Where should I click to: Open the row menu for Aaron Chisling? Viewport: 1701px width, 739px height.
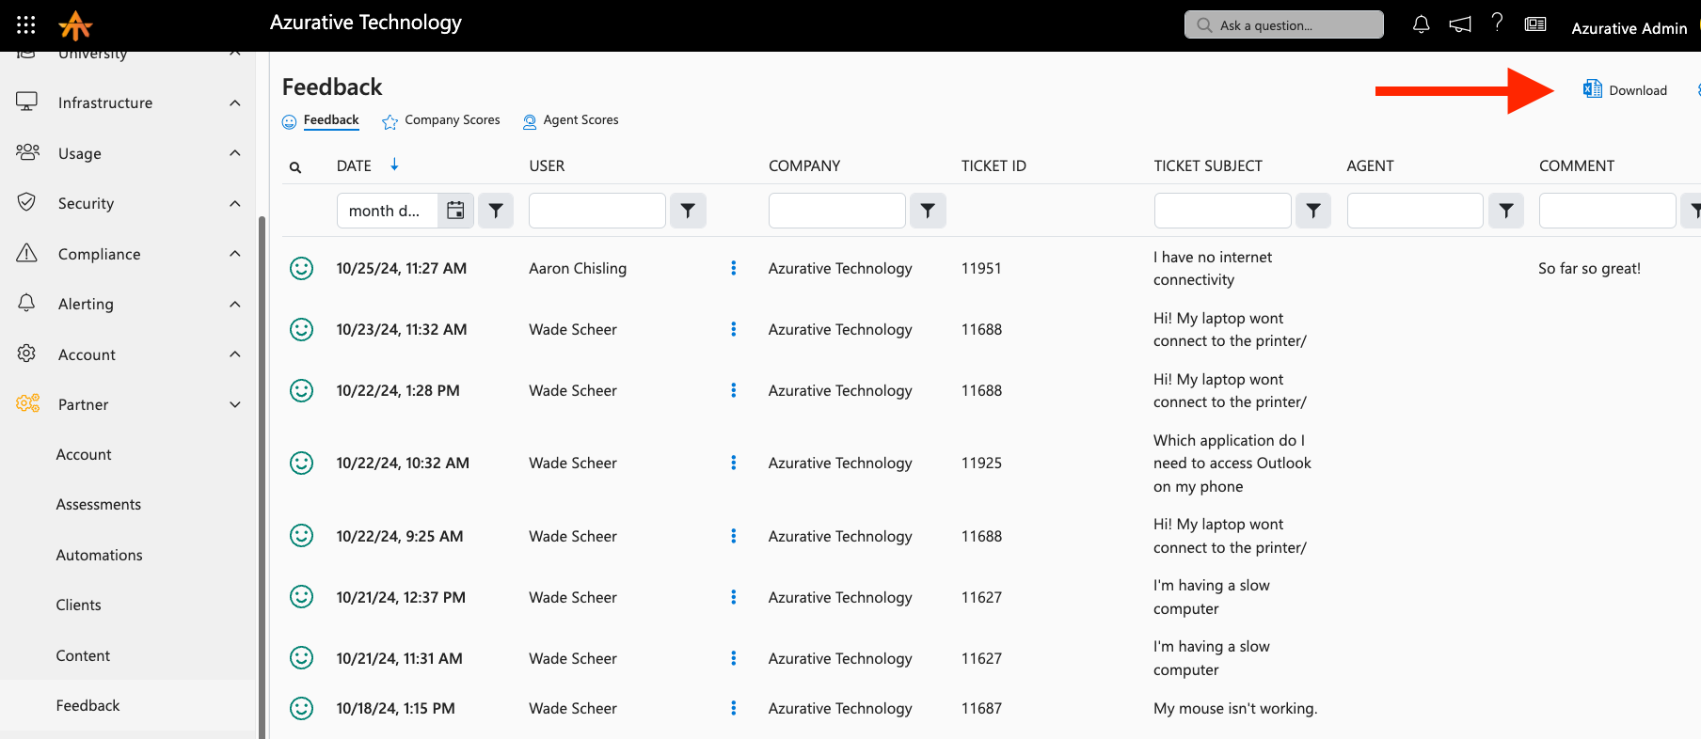pos(734,268)
